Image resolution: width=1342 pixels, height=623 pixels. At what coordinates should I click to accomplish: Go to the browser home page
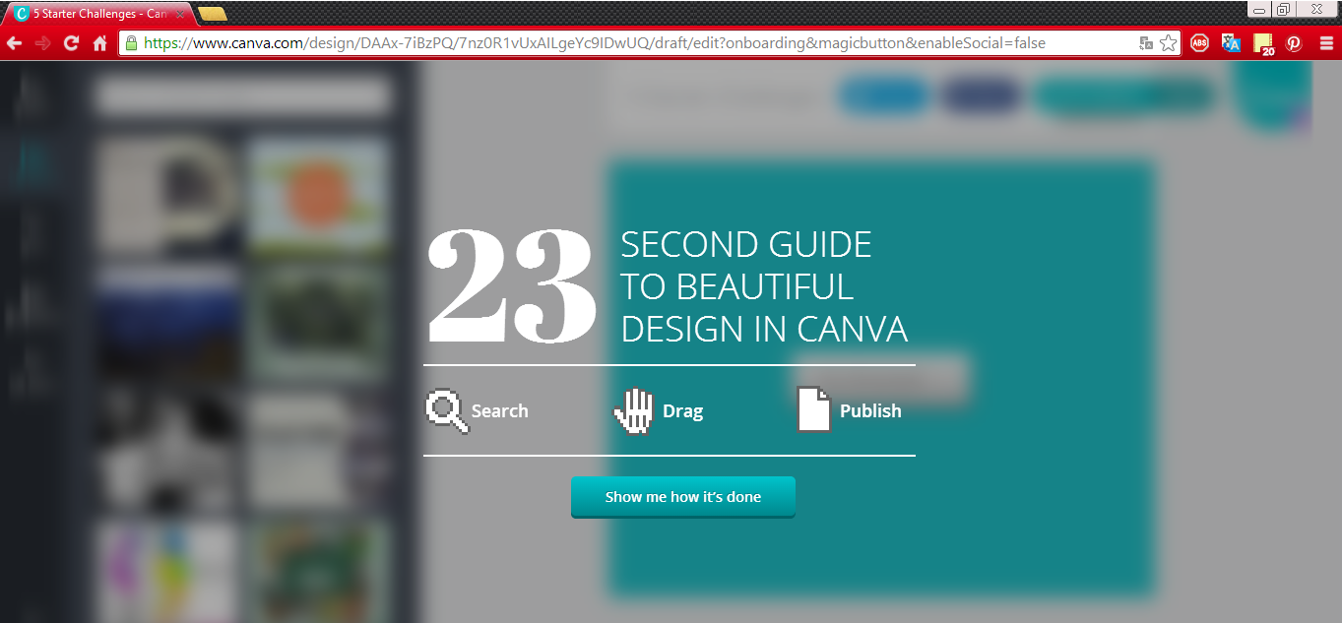pyautogui.click(x=99, y=43)
